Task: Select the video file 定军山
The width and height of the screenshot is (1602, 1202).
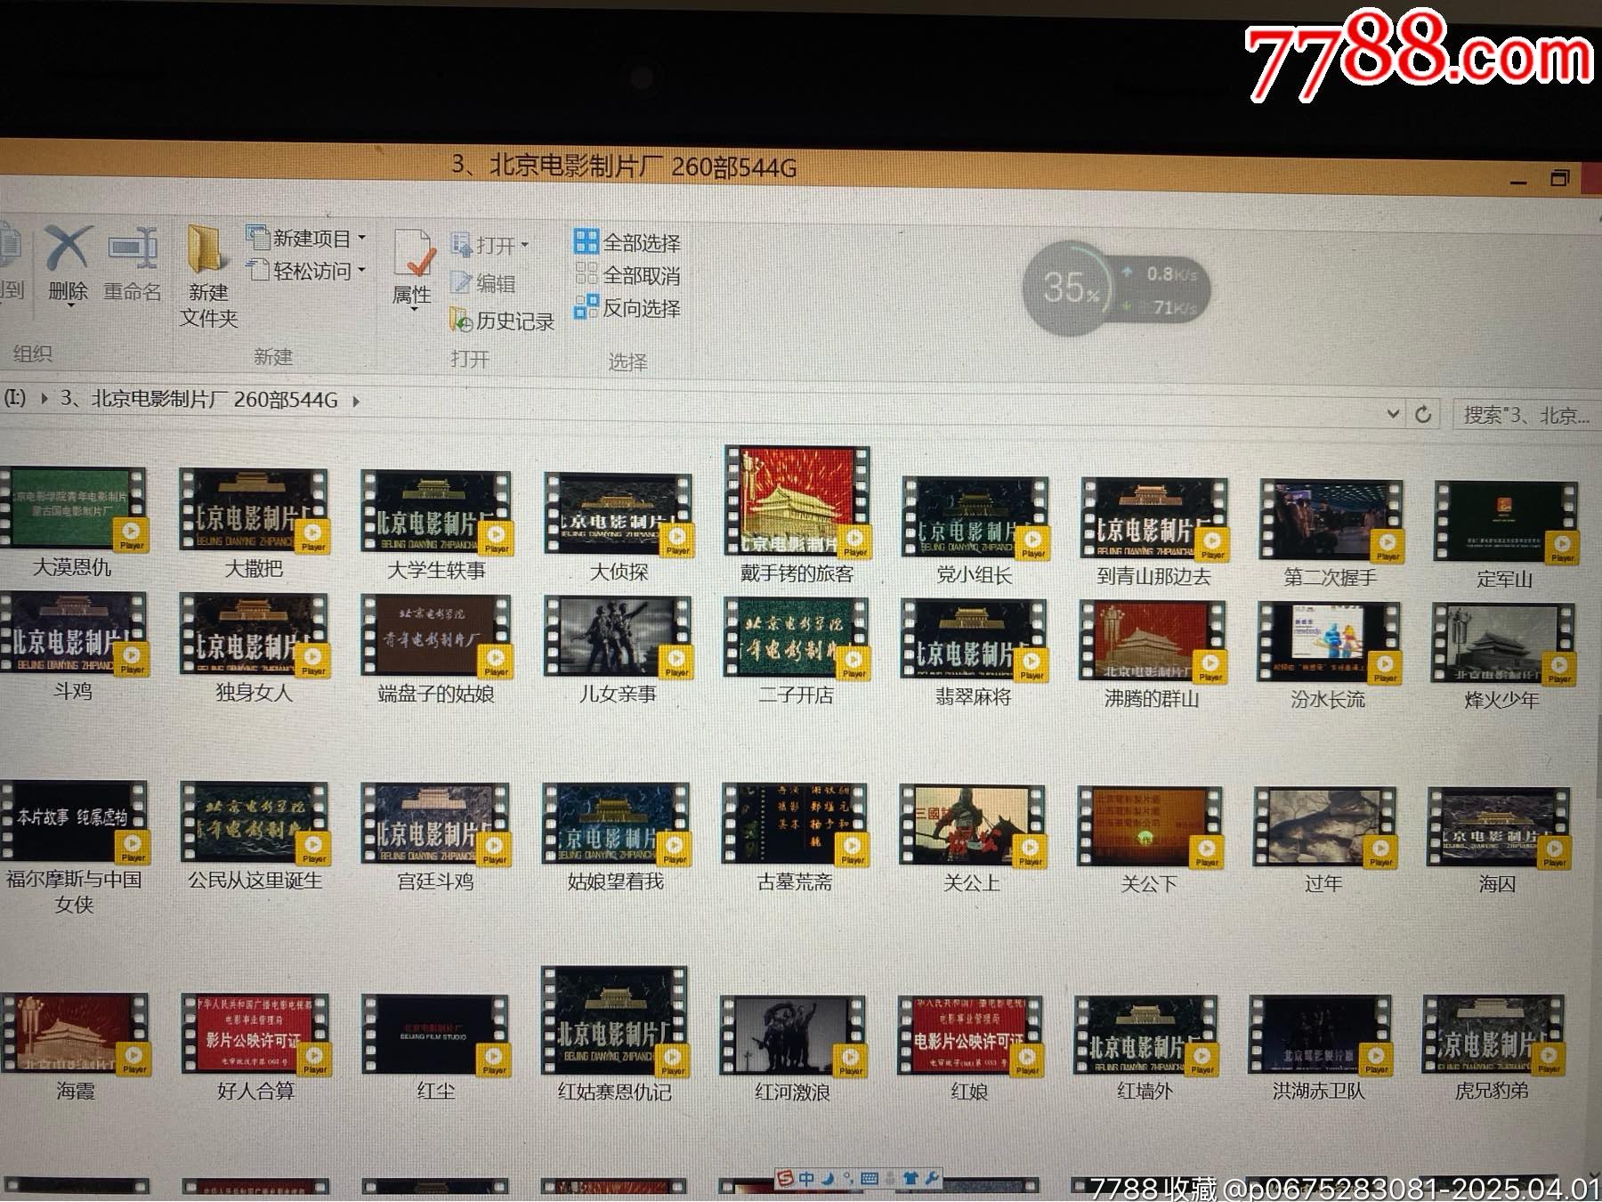Action: point(1505,536)
